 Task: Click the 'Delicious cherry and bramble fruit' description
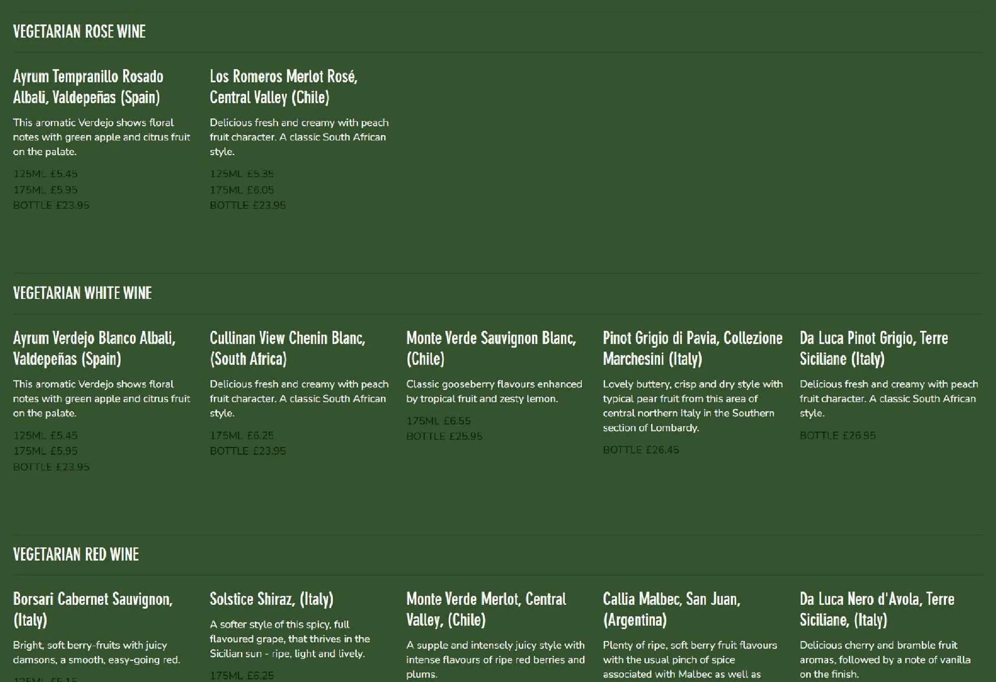(886, 660)
